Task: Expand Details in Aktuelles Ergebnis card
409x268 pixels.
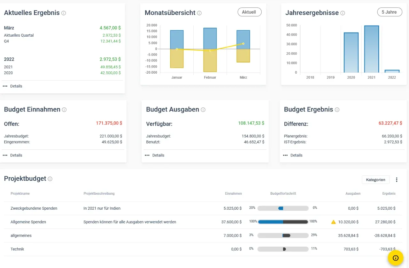Action: click(x=13, y=86)
